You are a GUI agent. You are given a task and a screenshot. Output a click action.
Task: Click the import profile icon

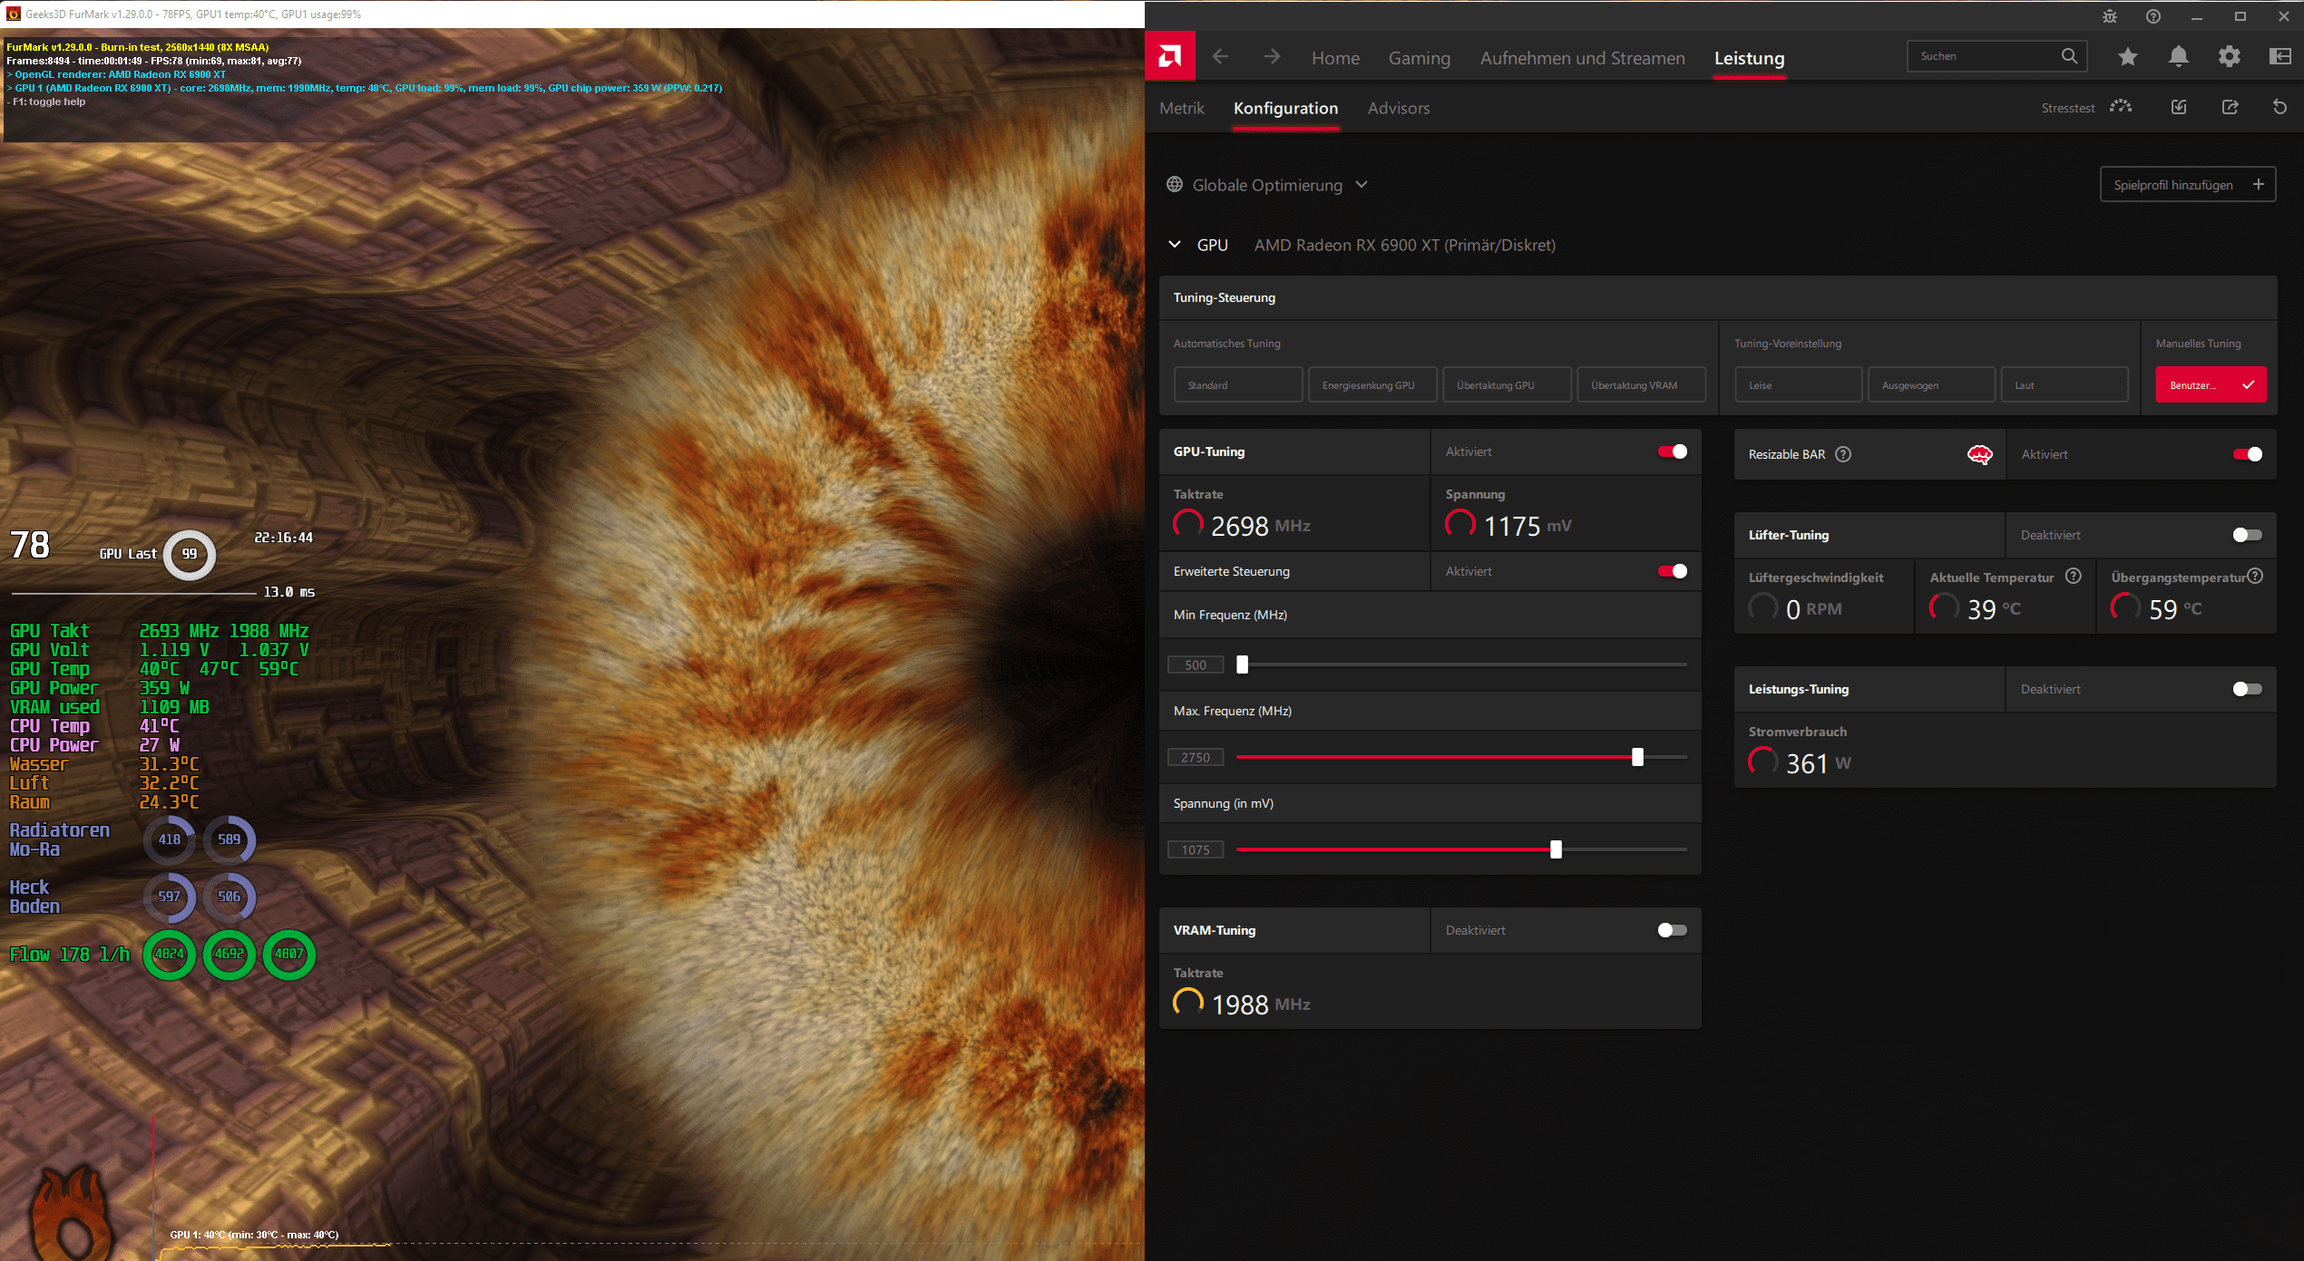(2179, 107)
